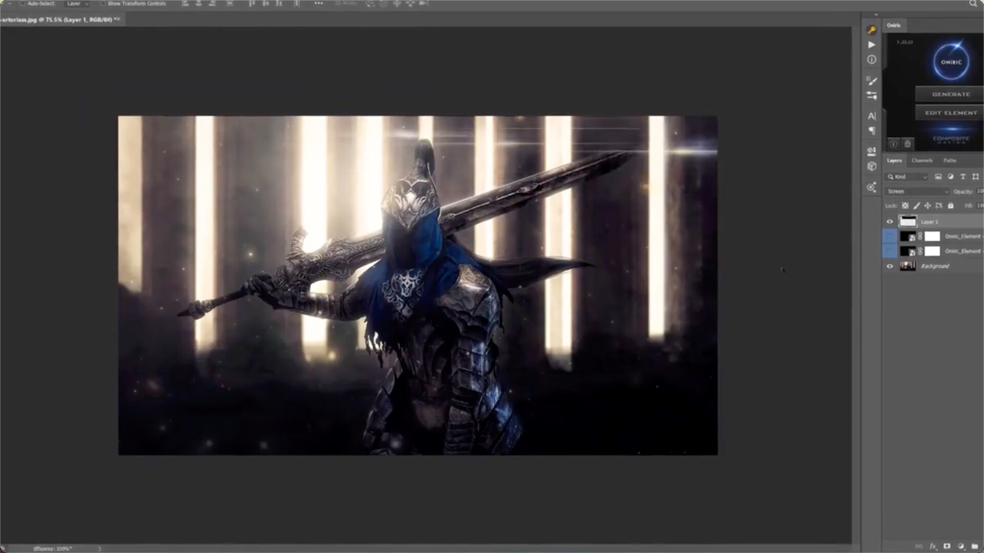Toggle prevent artboard auto-nesting lock
This screenshot has height=553, width=984.
click(939, 206)
